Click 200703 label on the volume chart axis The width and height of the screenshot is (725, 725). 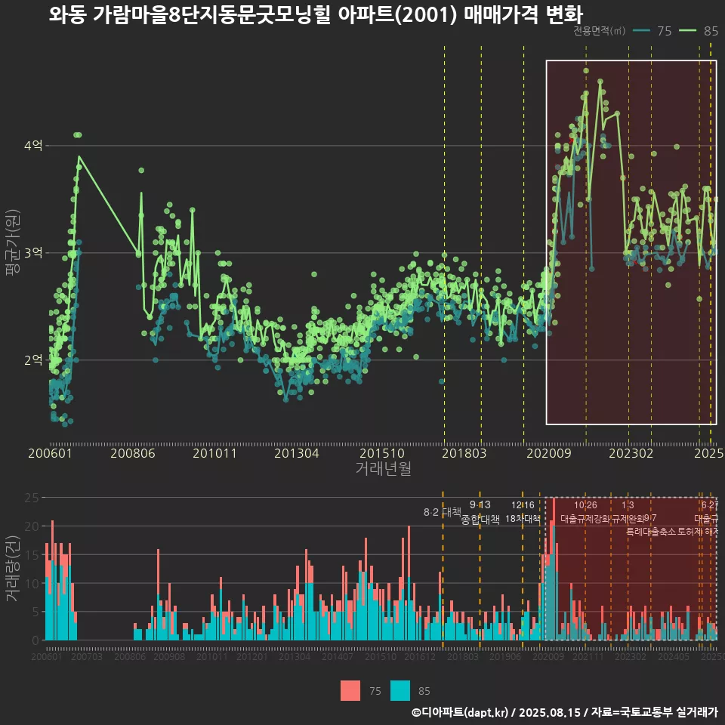(x=86, y=656)
